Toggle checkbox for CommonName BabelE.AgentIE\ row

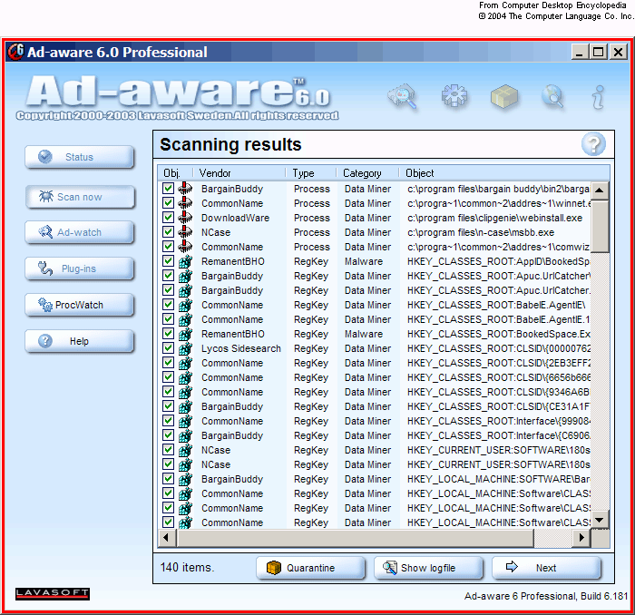[168, 305]
